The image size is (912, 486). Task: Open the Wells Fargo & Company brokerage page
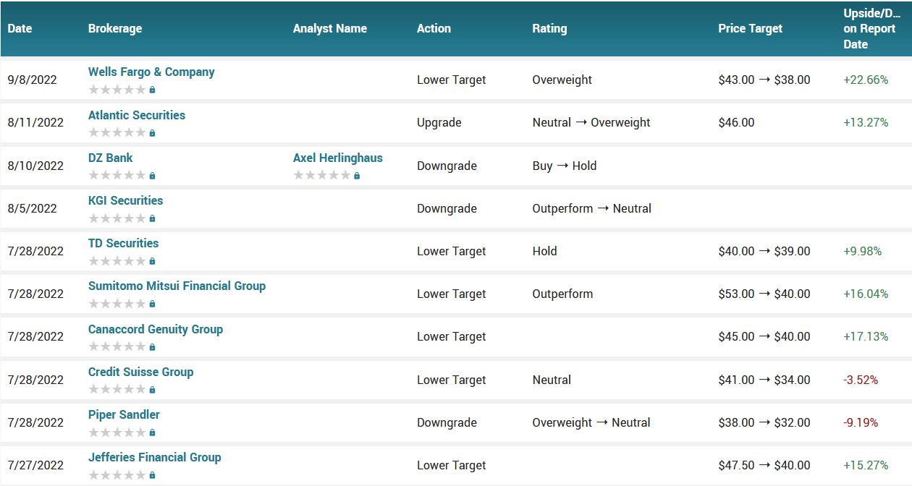151,72
